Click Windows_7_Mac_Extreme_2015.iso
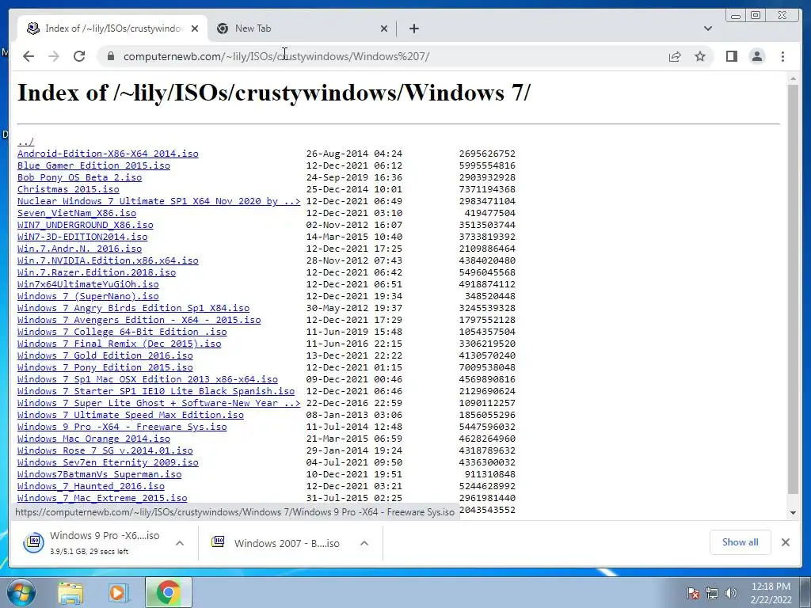811x608 pixels. pyautogui.click(x=102, y=499)
